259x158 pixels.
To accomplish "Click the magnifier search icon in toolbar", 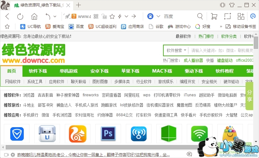I will pos(200,16).
